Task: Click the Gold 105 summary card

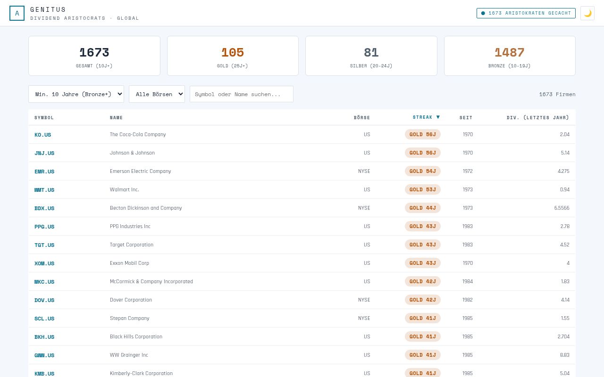Action: point(233,56)
